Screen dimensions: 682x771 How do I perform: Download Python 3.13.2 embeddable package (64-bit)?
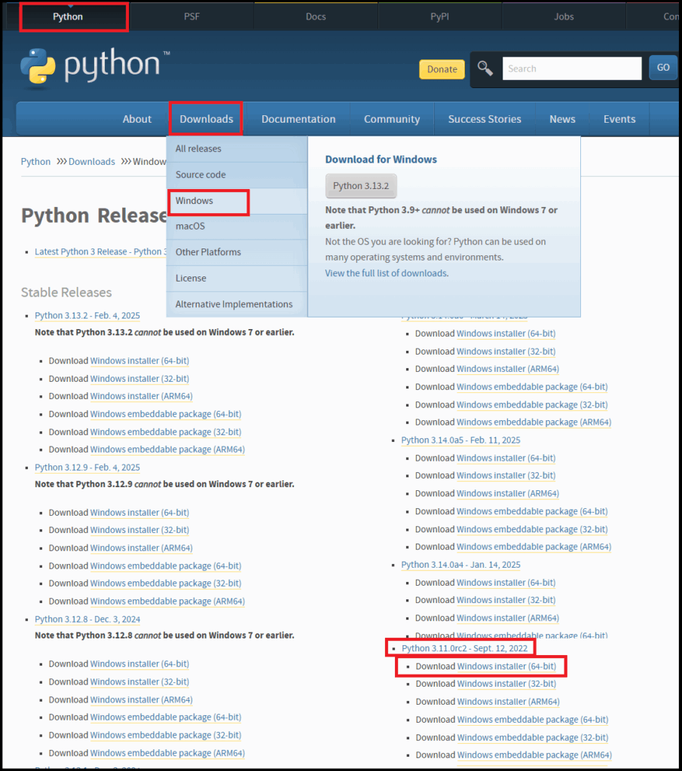coord(165,414)
